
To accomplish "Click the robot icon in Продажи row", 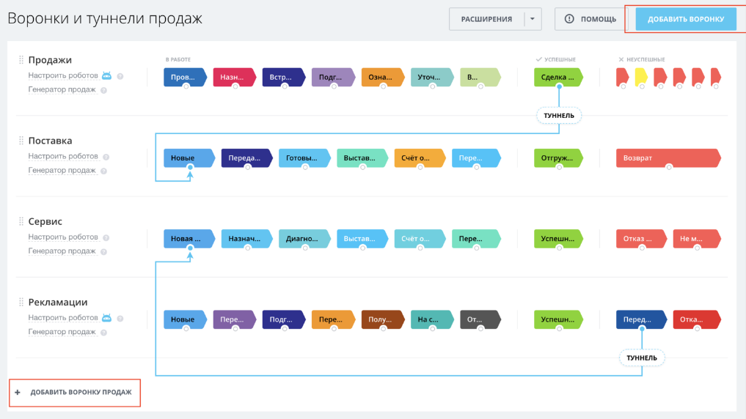I will (x=106, y=75).
